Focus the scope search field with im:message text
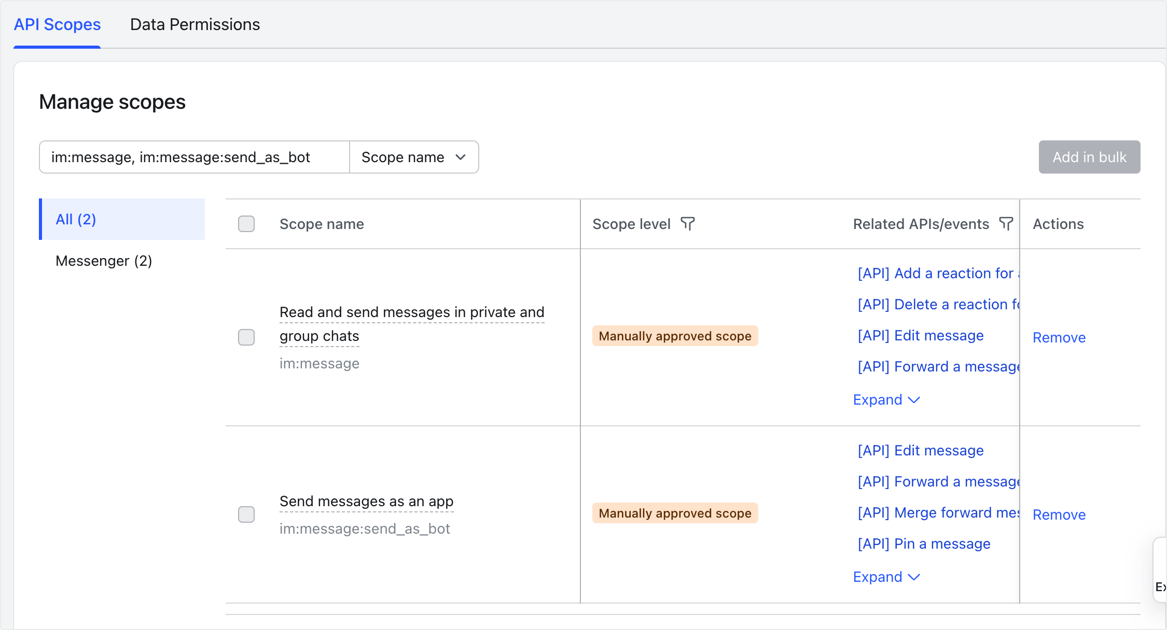The width and height of the screenshot is (1167, 630). click(x=195, y=157)
